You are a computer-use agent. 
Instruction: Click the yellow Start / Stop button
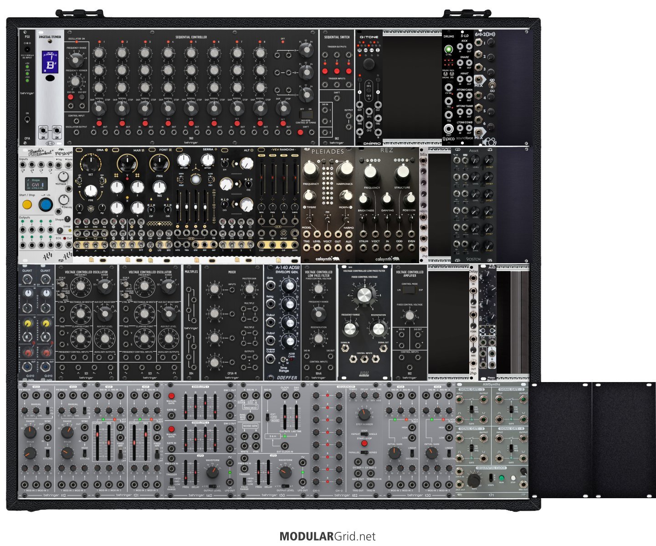coord(27,204)
